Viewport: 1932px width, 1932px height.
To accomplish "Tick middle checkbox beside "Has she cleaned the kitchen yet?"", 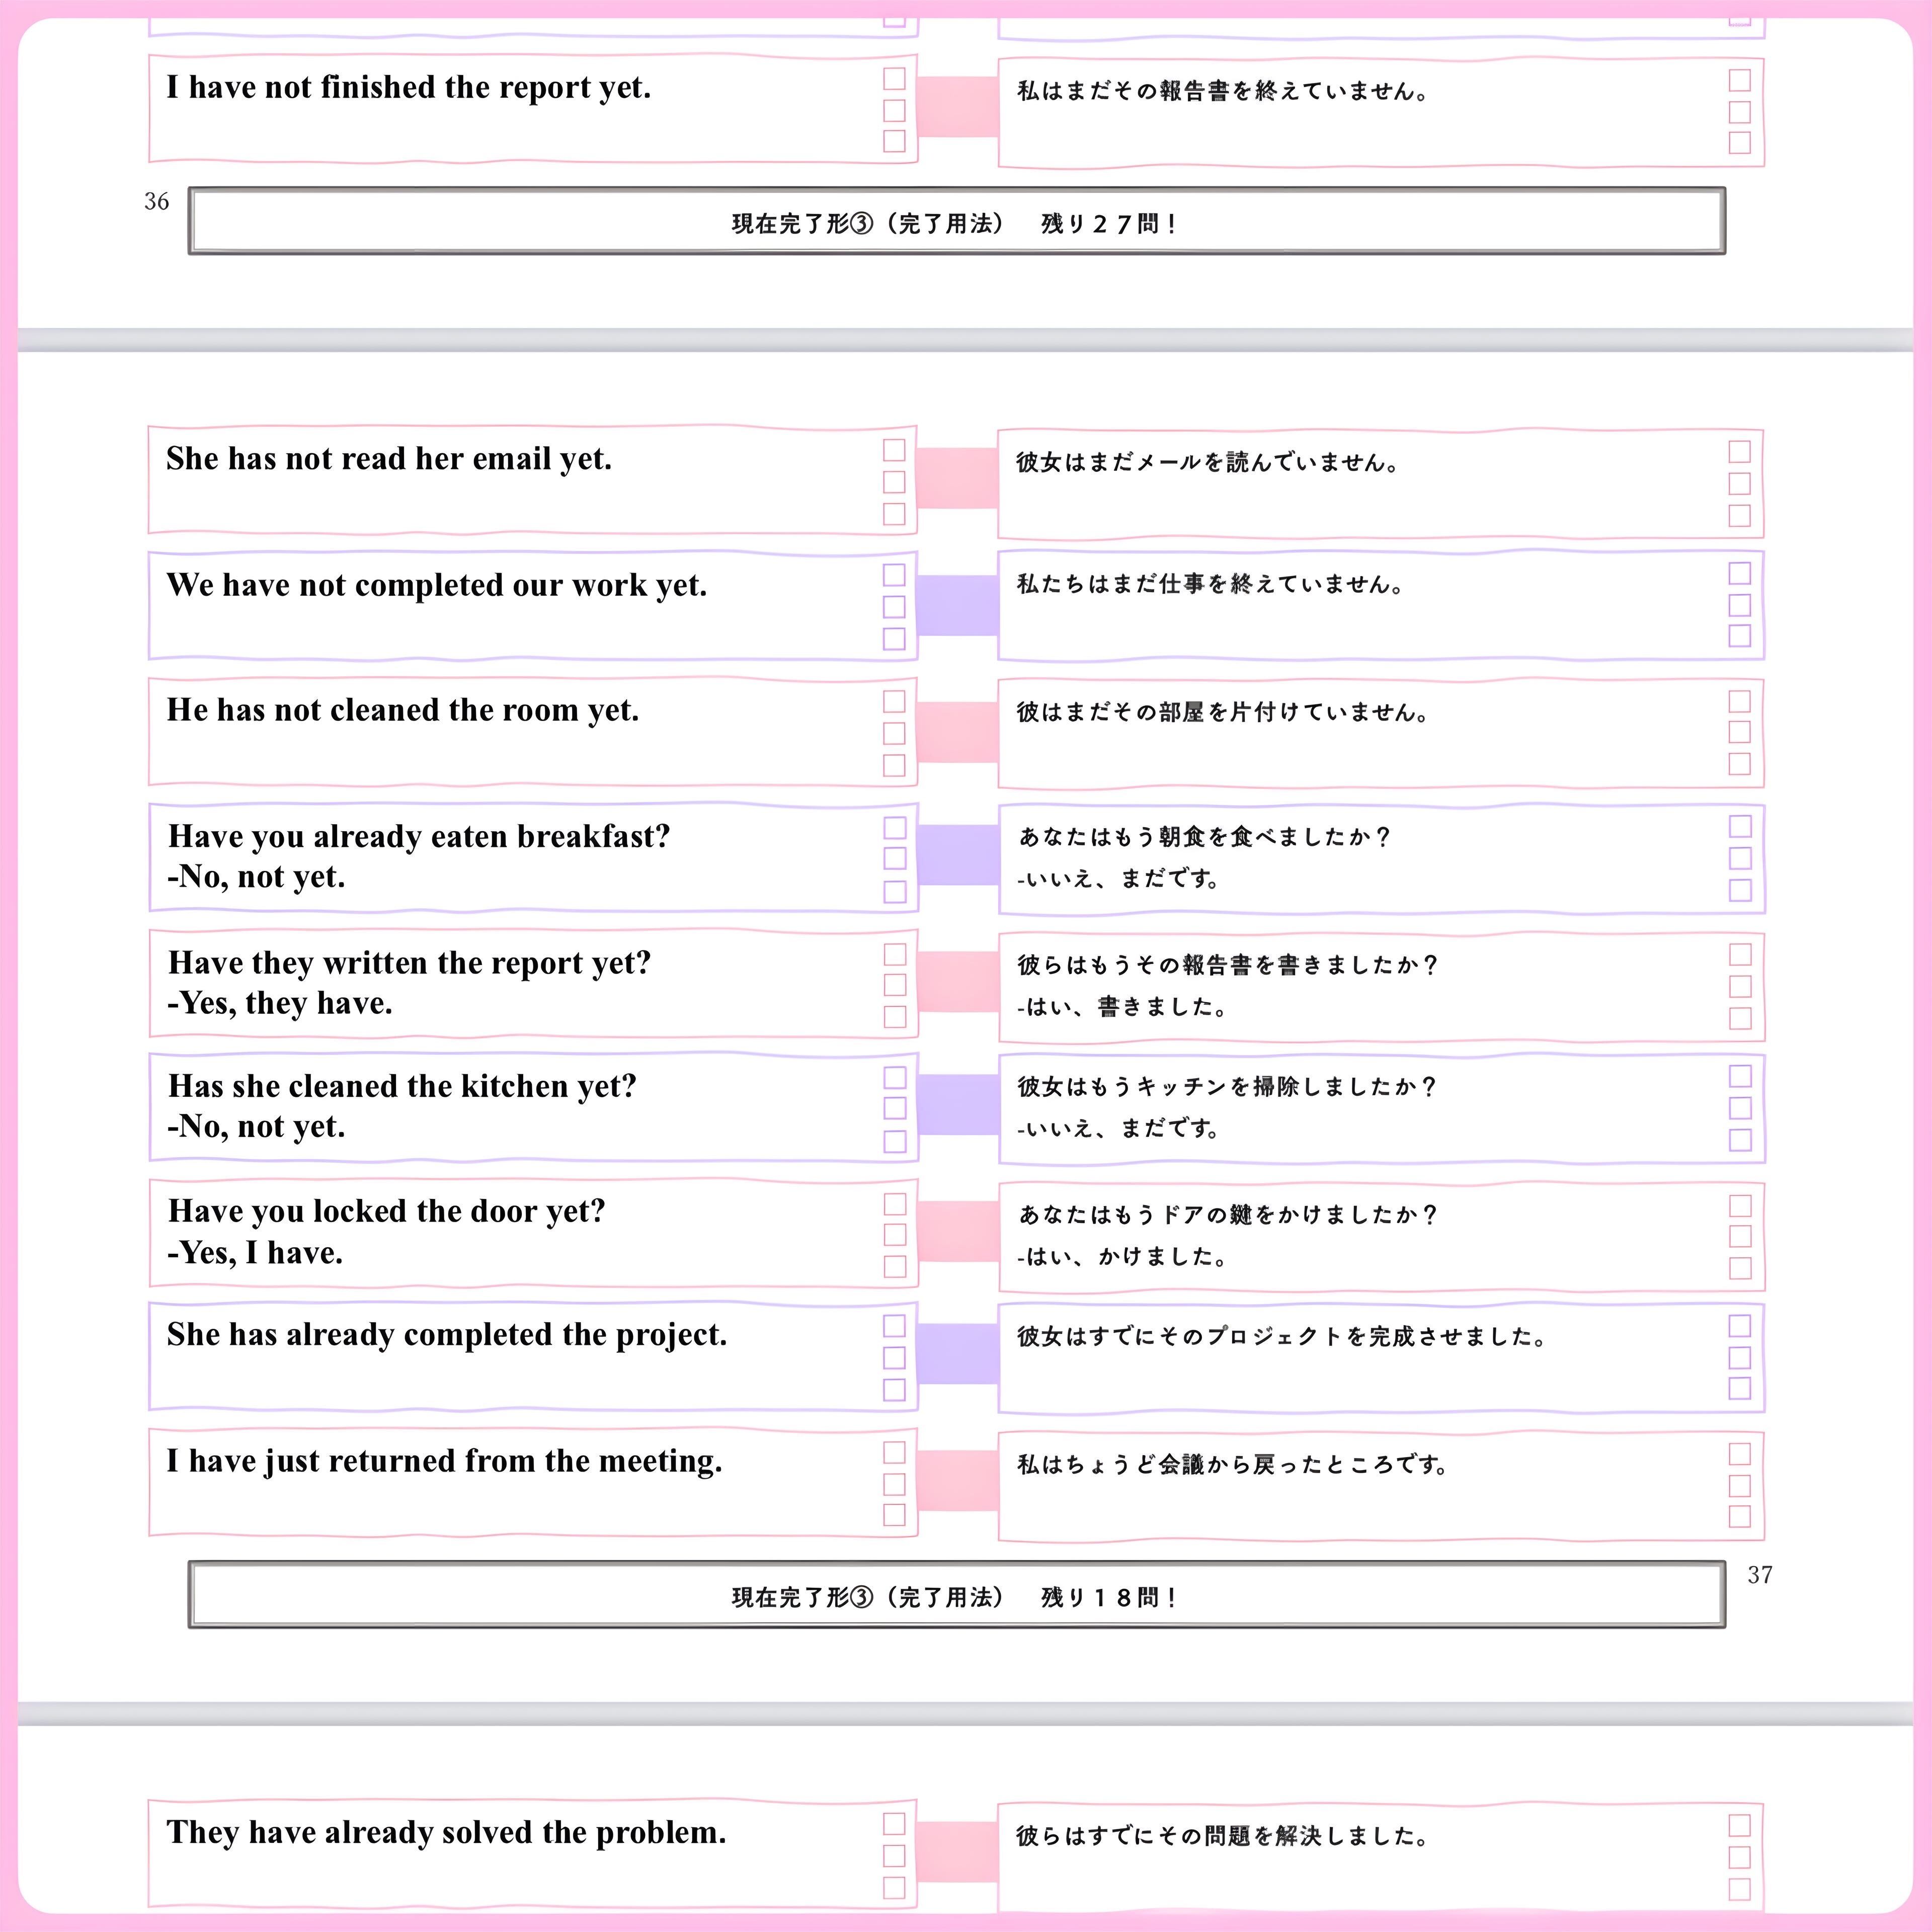I will 894,1108.
